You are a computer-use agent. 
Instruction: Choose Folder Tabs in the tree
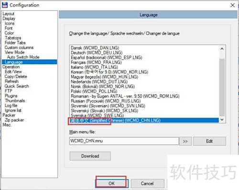pos(15,43)
